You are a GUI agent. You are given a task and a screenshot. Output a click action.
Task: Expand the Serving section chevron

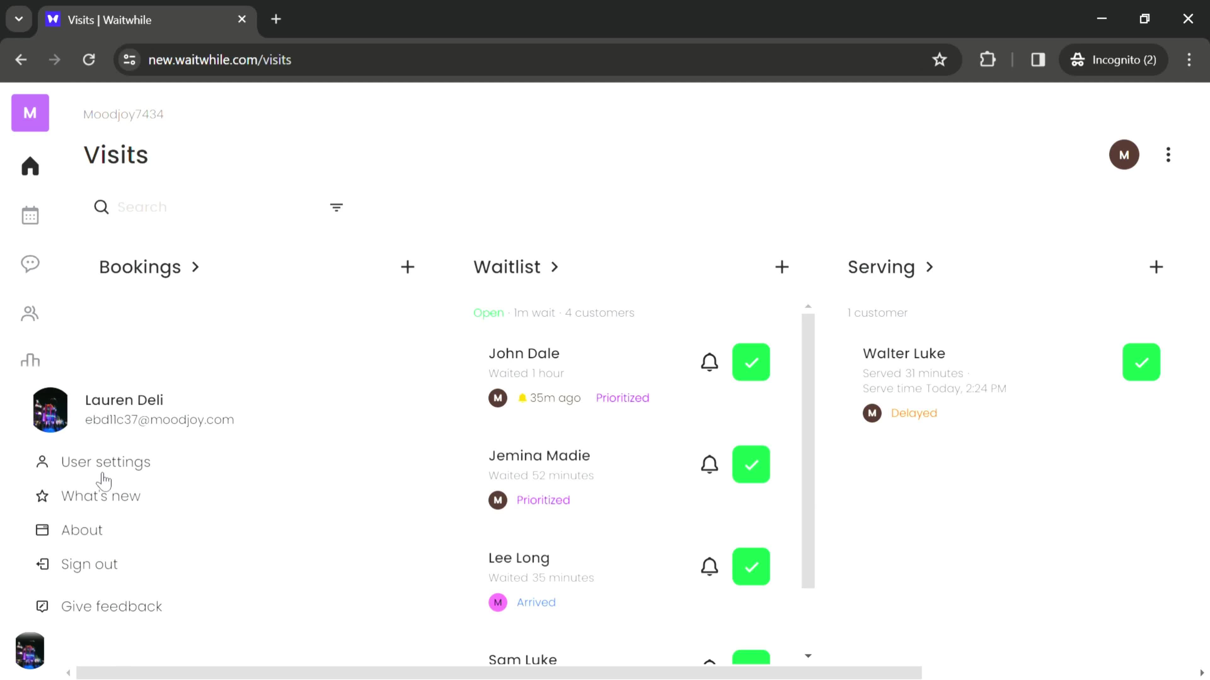pos(932,267)
